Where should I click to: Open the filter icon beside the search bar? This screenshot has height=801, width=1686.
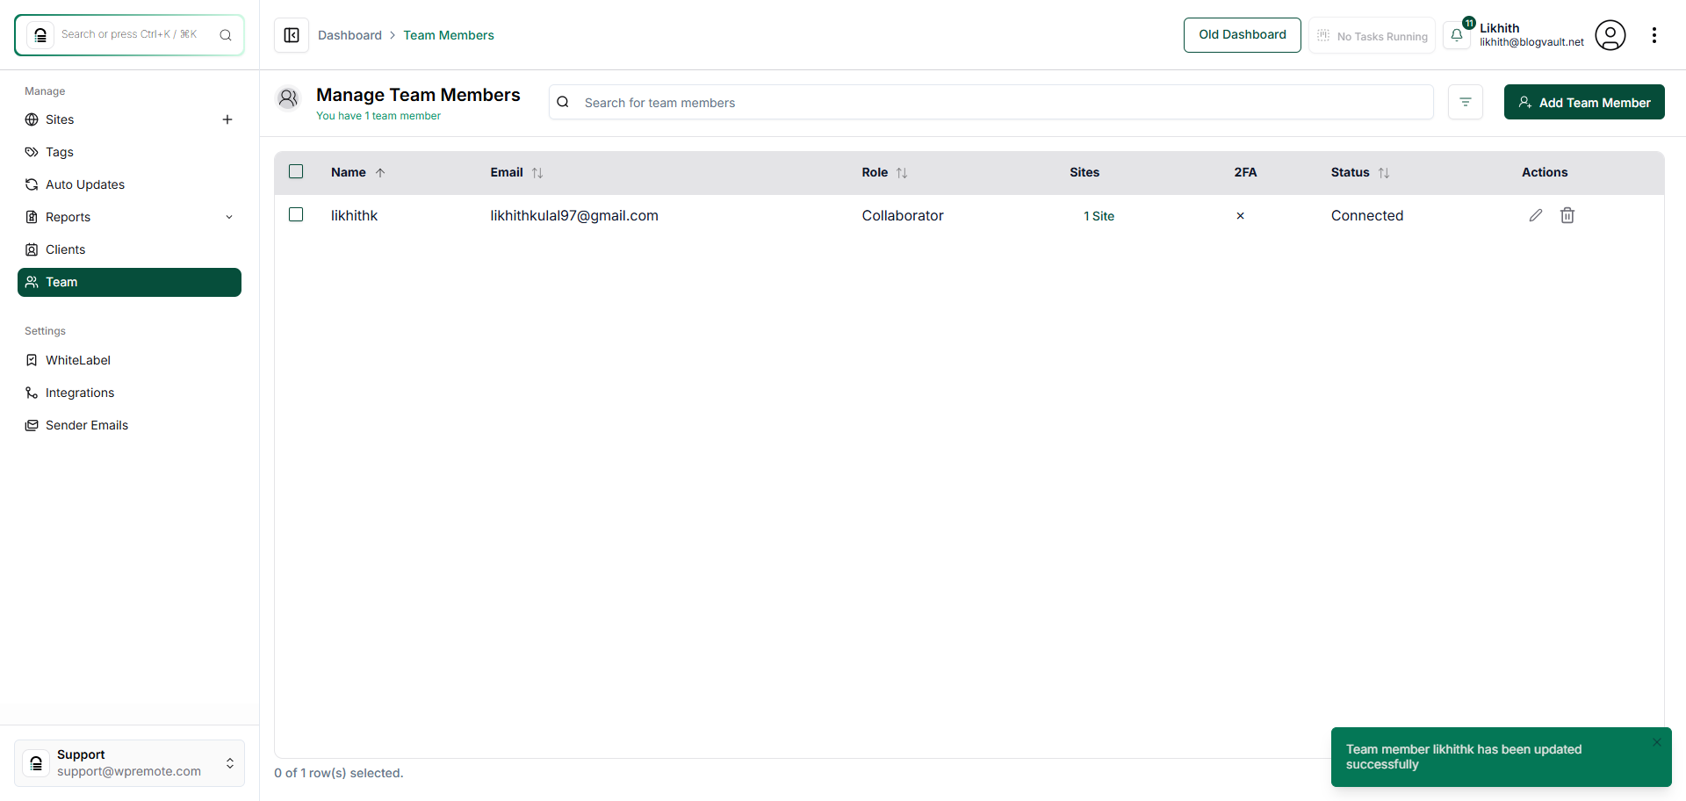point(1466,102)
